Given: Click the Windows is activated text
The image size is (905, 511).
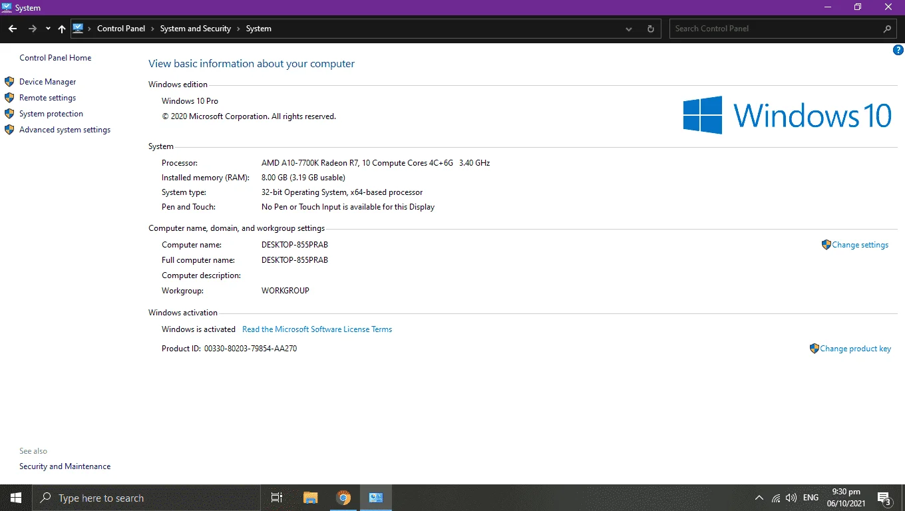Looking at the screenshot, I should [x=199, y=329].
